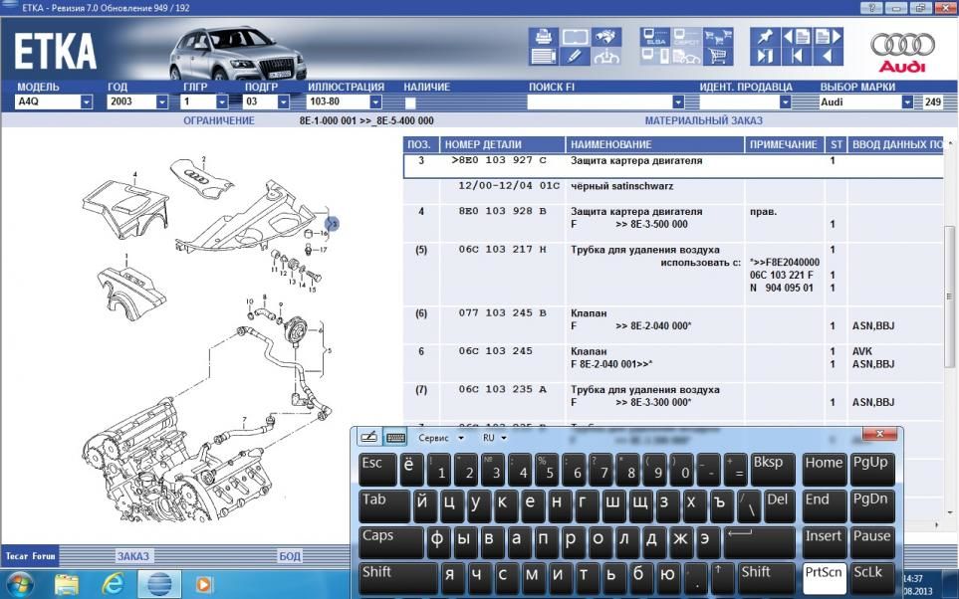
Task: Click ПРИМЕЧАНИЕ column header
Action: tap(784, 145)
